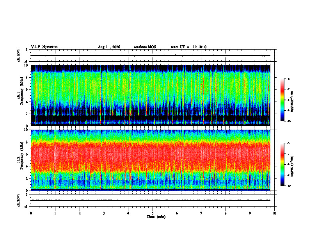The image size is (309, 239).
Task: Click the "4" kHz tick on ch.1 axis
Action: pos(27,102)
